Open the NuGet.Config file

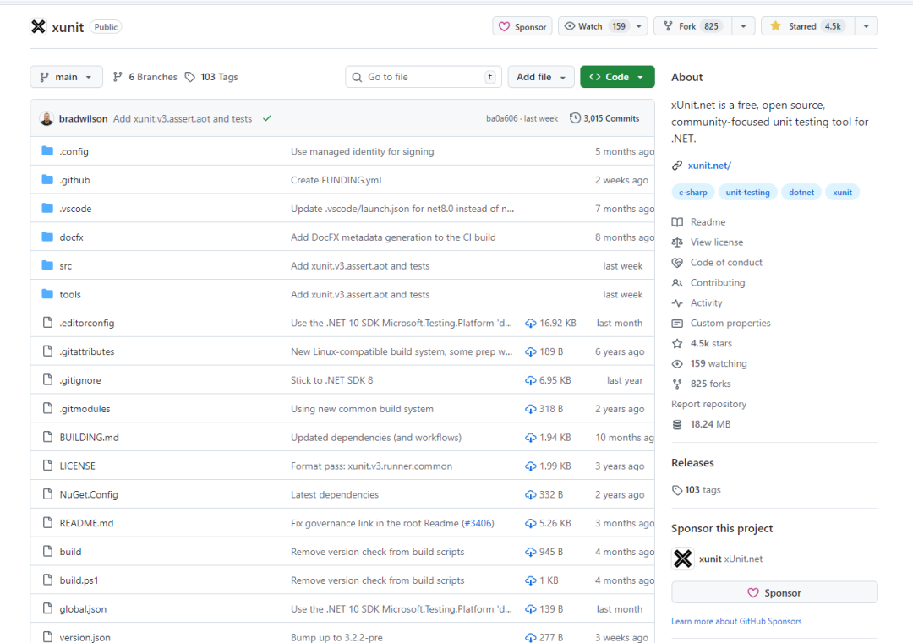tap(89, 494)
